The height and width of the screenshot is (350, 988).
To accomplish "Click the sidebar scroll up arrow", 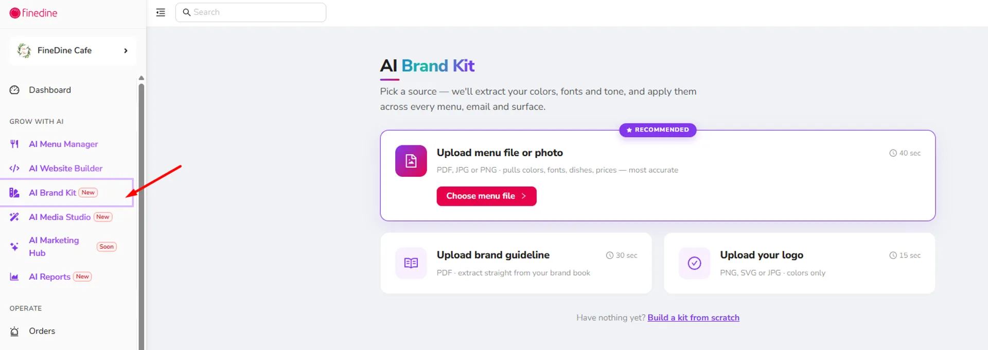I will (x=142, y=78).
